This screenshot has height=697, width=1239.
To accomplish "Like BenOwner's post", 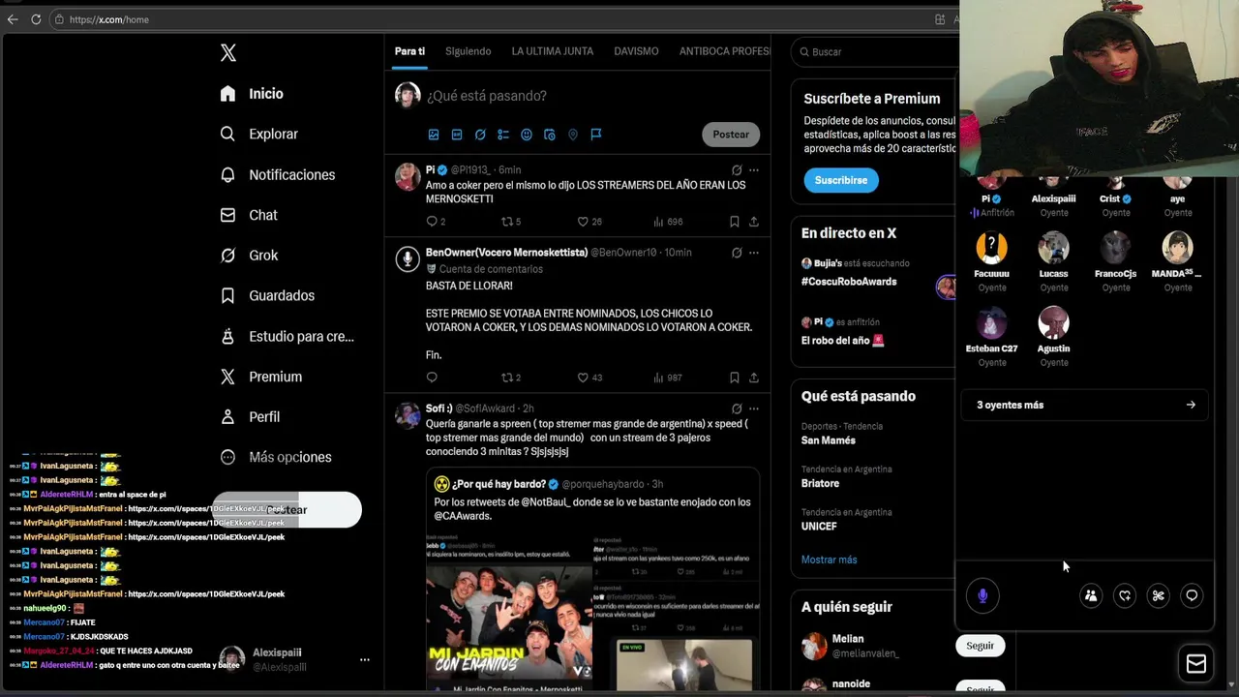I will [589, 378].
